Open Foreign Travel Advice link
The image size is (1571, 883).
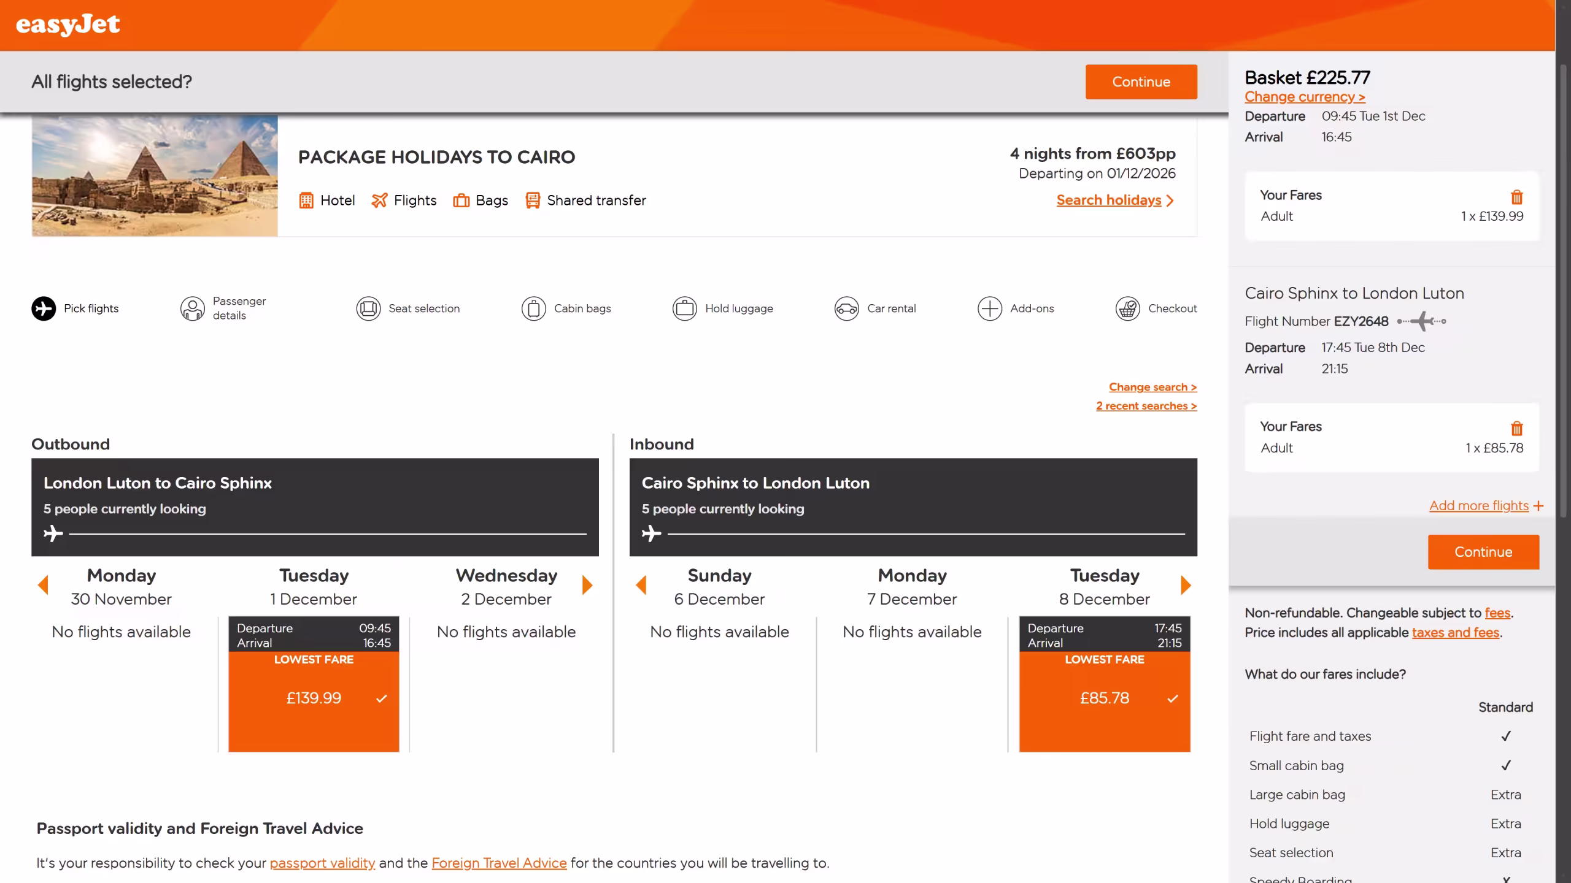pyautogui.click(x=499, y=863)
